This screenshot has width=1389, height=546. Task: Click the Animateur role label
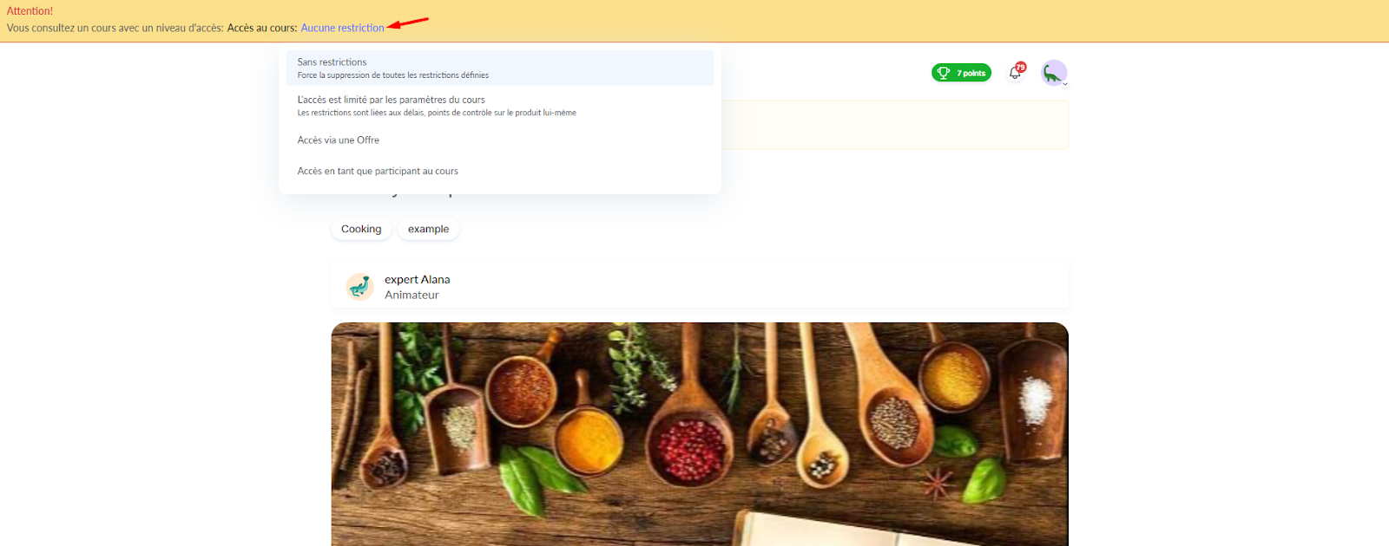(411, 295)
